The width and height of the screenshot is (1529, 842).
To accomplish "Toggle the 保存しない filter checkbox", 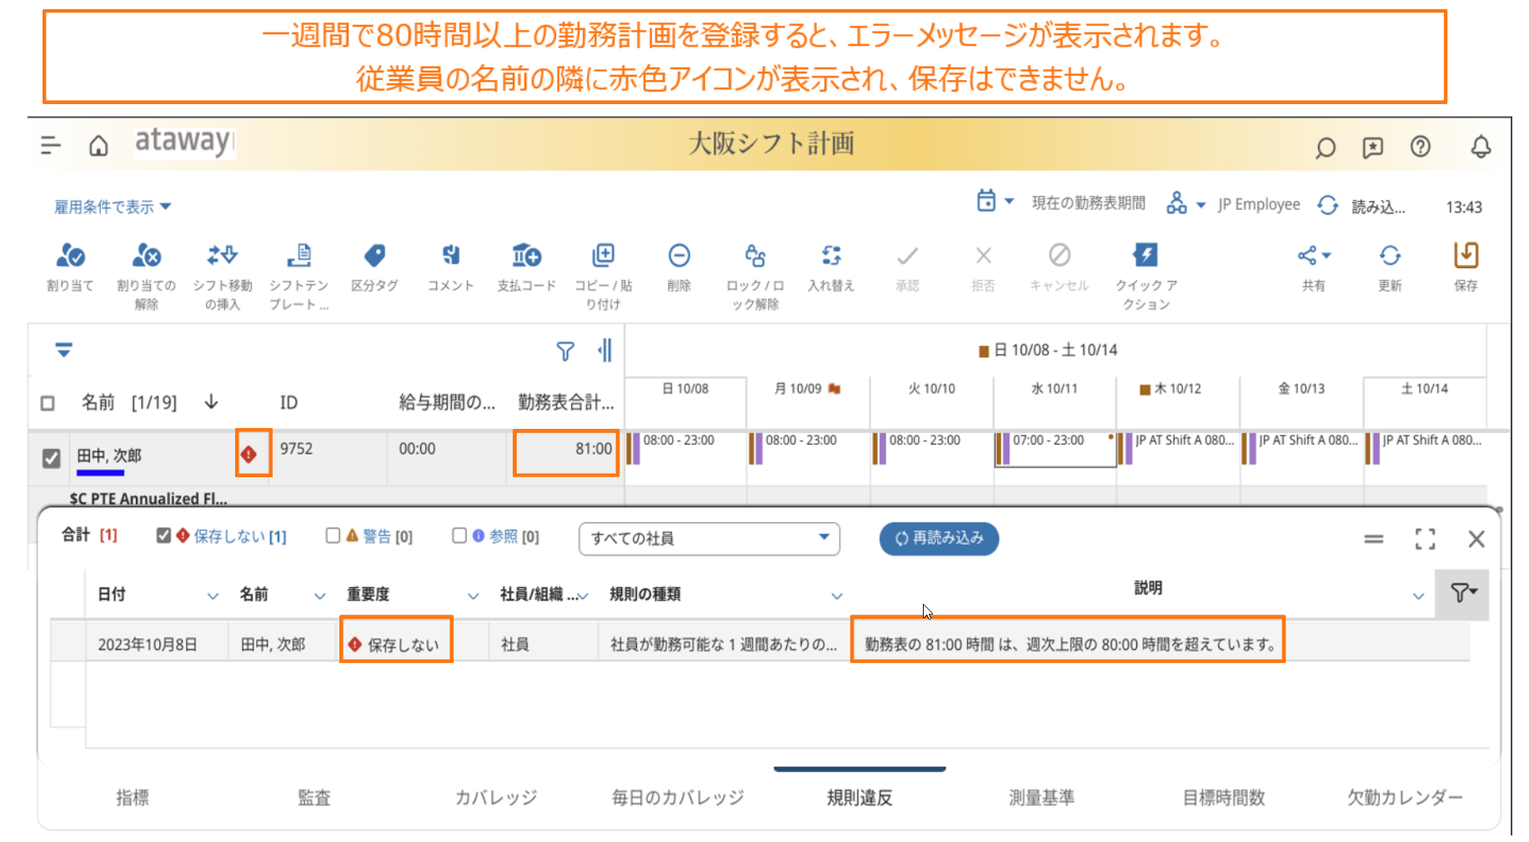I will 163,536.
